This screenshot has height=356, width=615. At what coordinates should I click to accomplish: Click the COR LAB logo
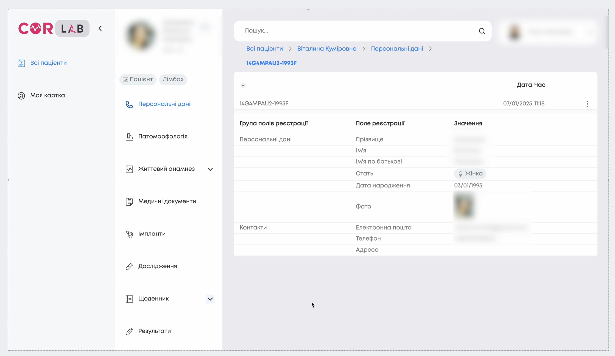coord(54,28)
